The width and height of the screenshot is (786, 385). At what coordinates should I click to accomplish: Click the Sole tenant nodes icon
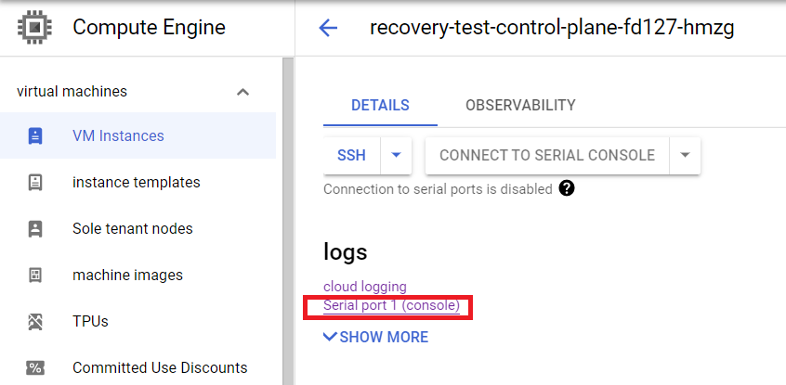tap(35, 228)
